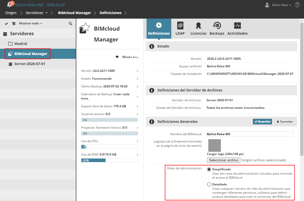Click the LDAP address book icon
The height and width of the screenshot is (201, 304).
[x=180, y=25]
